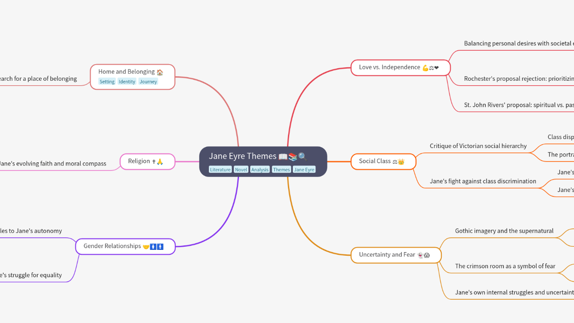Screen dimensions: 574x323
Task: Click the magnifying glass emoji in central node
Action: point(303,157)
